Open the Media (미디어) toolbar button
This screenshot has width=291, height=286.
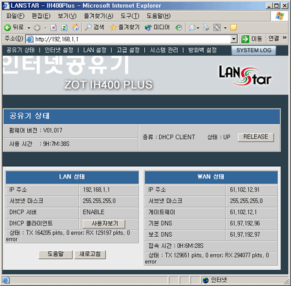pos(157,27)
